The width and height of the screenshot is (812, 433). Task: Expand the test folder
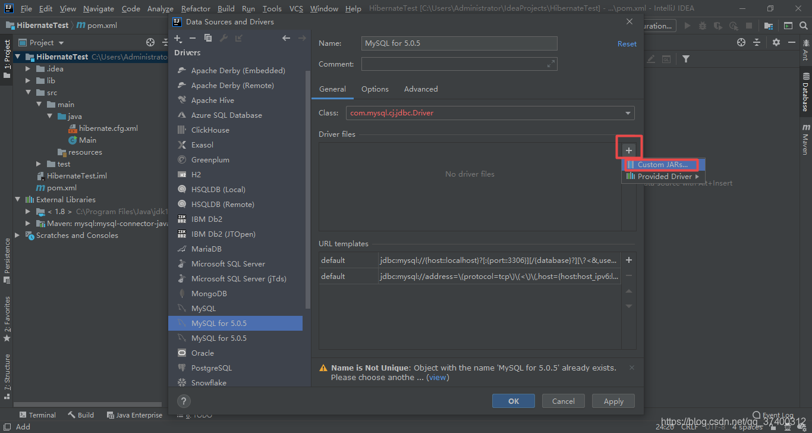pyautogui.click(x=39, y=164)
